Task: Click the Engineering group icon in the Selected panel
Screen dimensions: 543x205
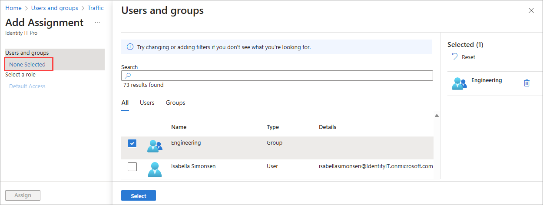Action: coord(459,83)
